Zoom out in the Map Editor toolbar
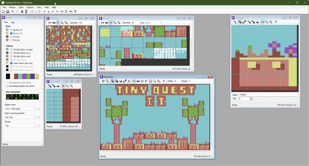The width and height of the screenshot is (309, 166). 154,81
